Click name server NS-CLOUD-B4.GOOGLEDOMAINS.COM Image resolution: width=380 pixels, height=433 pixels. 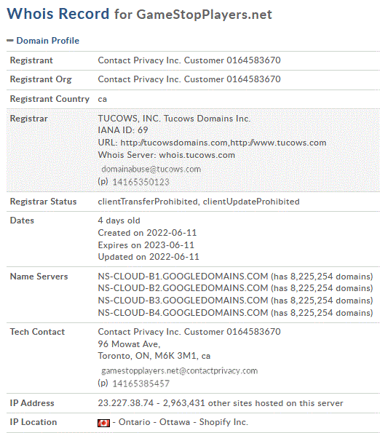point(183,313)
